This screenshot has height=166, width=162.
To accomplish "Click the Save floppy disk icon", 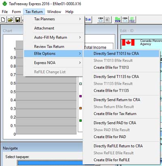I will pyautogui.click(x=17, y=20).
